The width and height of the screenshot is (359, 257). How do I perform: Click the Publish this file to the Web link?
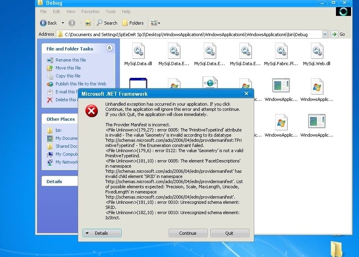[81, 84]
